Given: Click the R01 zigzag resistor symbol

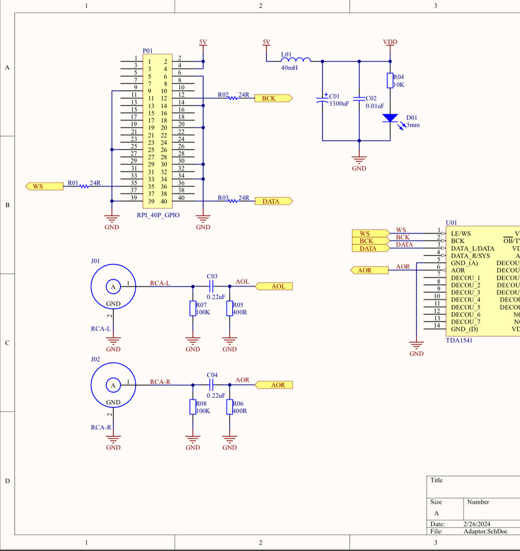Looking at the screenshot, I should point(84,186).
